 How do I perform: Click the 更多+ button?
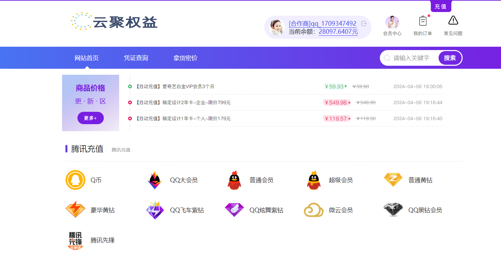(x=90, y=118)
